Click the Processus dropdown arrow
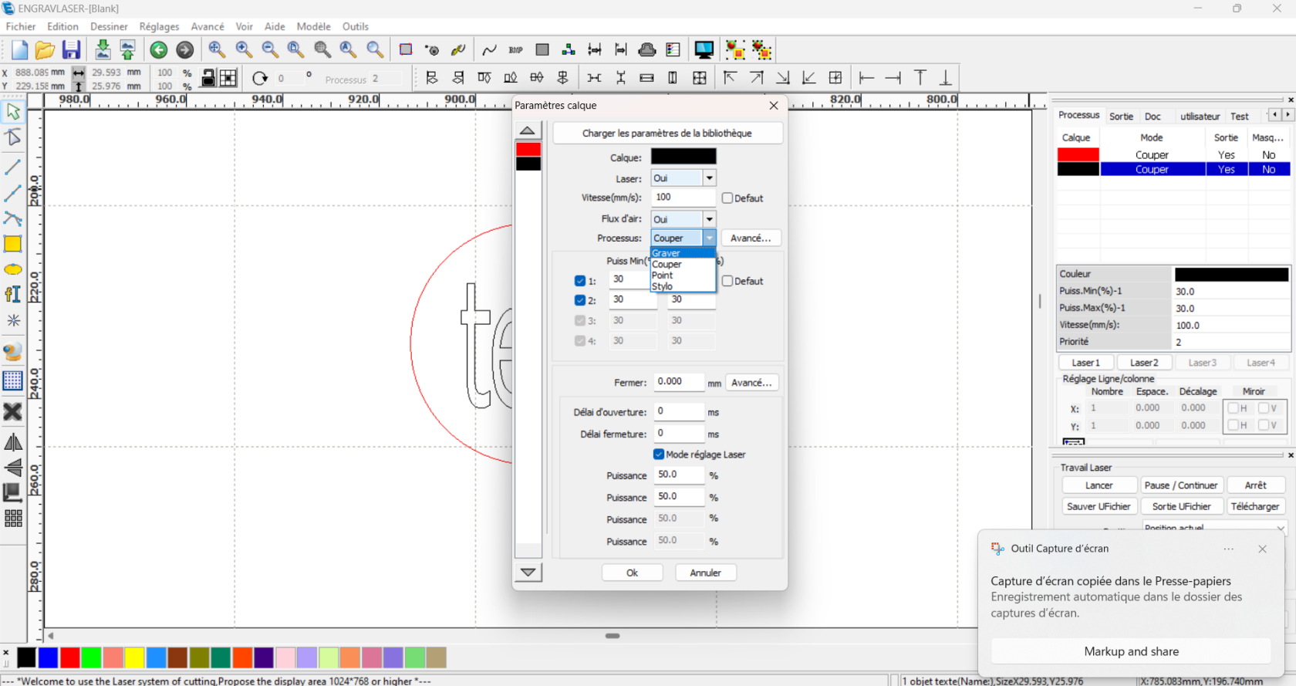This screenshot has width=1296, height=686. 710,238
